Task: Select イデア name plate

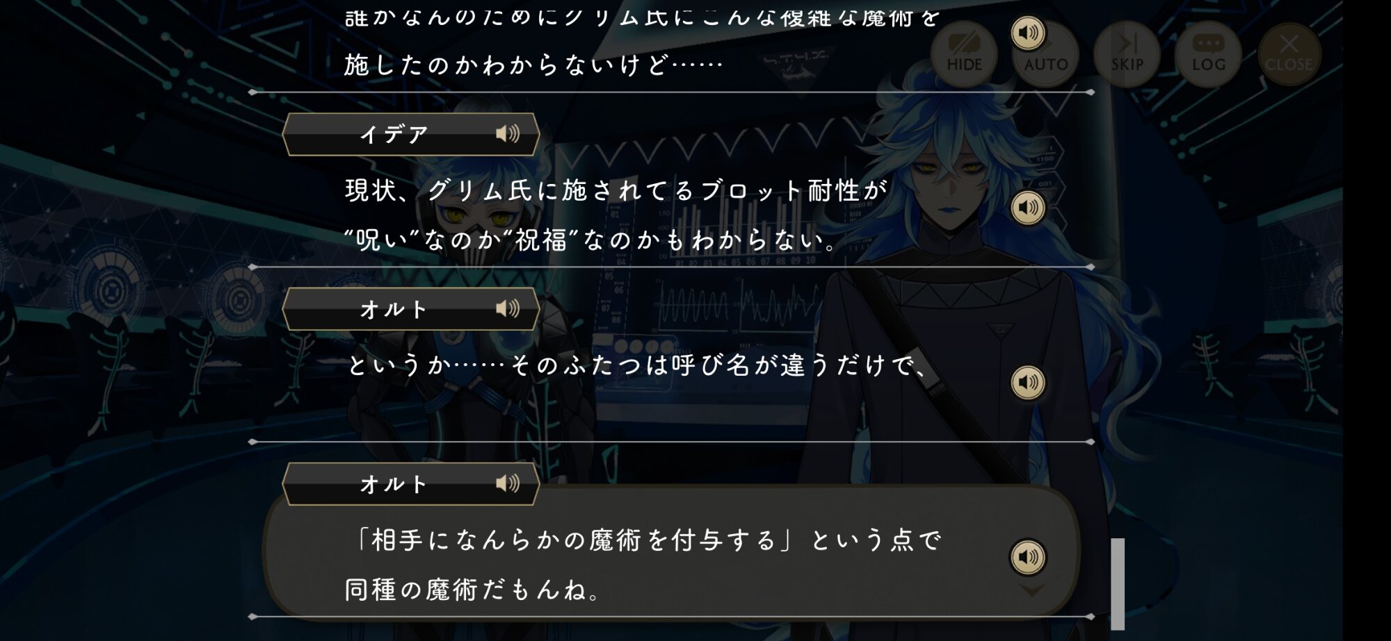Action: (411, 134)
